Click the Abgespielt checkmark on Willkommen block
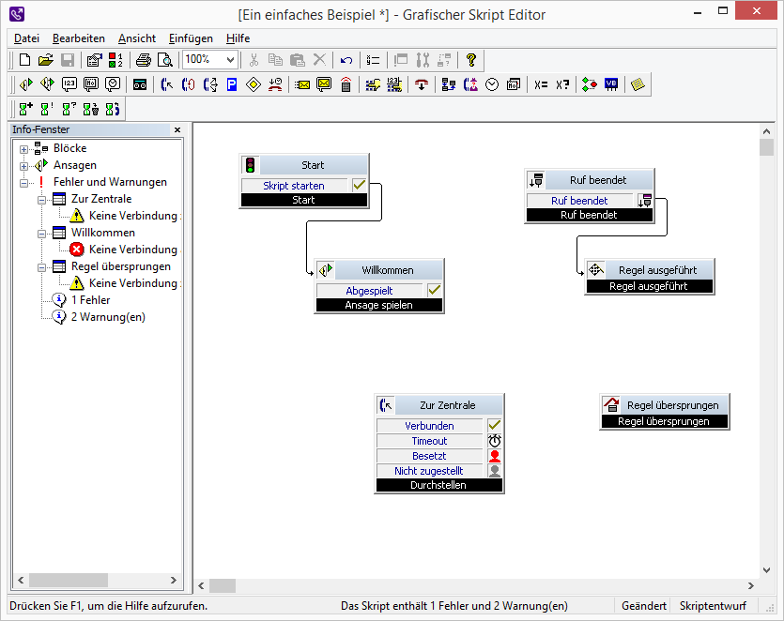Viewport: 784px width, 621px height. tap(434, 291)
